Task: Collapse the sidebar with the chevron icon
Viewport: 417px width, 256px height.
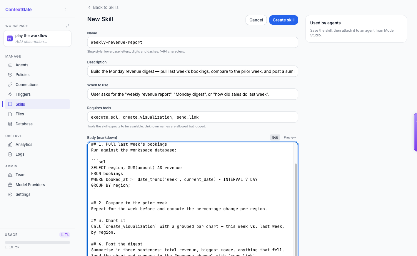Action: point(65,9)
